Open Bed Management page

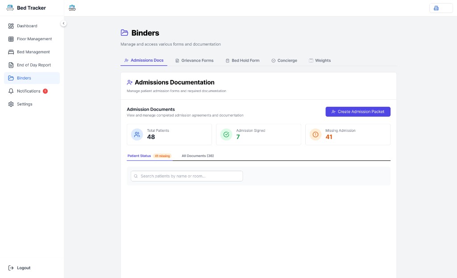32,52
